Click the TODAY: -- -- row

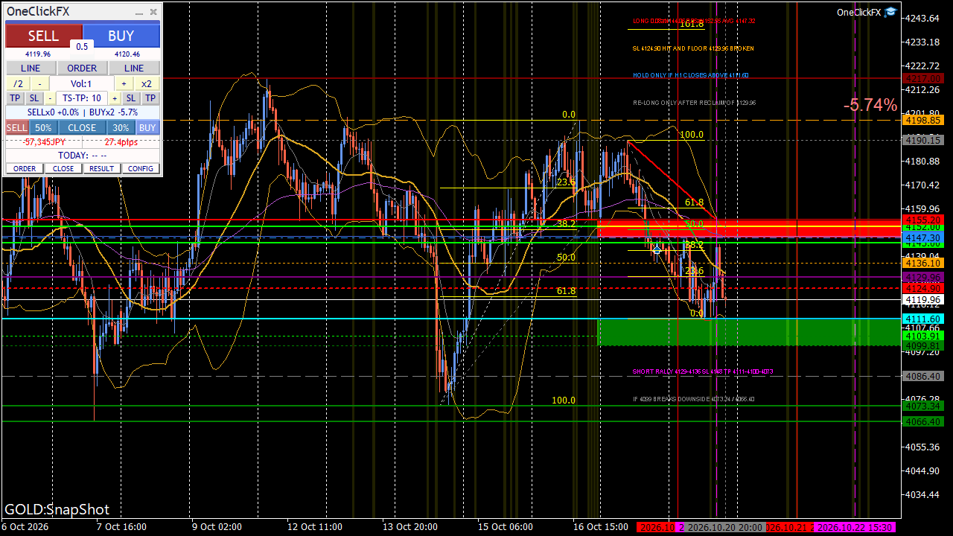pos(83,155)
